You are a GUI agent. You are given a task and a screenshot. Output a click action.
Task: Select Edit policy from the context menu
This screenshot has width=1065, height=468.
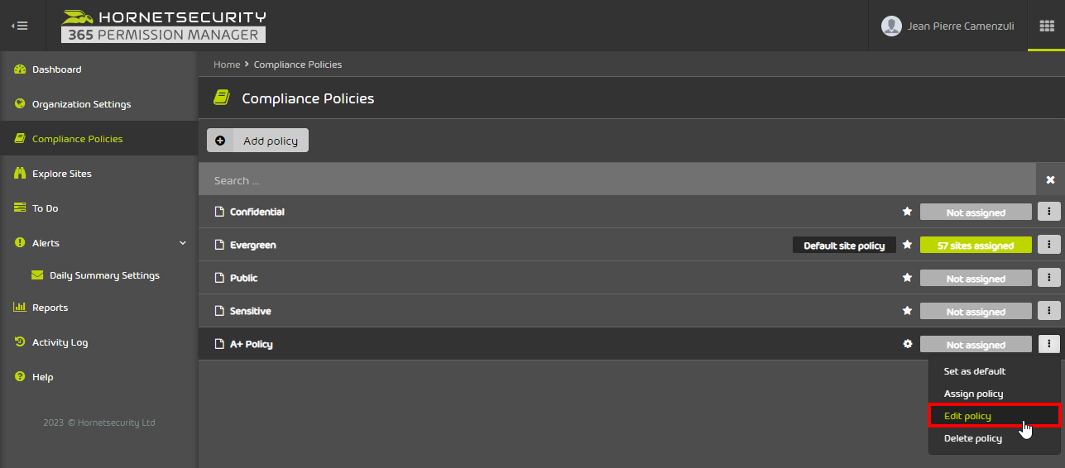point(994,416)
